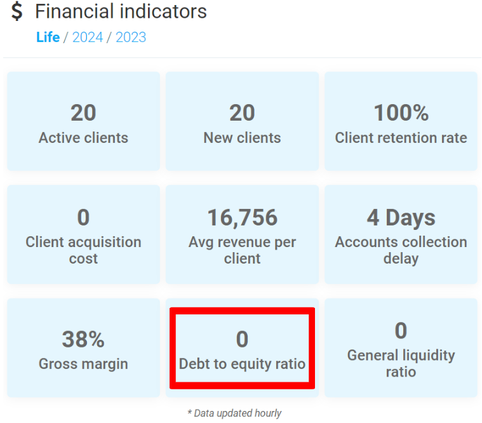Viewport: 482px width, 423px height.
Task: Click the Financial indicators heading
Action: pyautogui.click(x=121, y=11)
